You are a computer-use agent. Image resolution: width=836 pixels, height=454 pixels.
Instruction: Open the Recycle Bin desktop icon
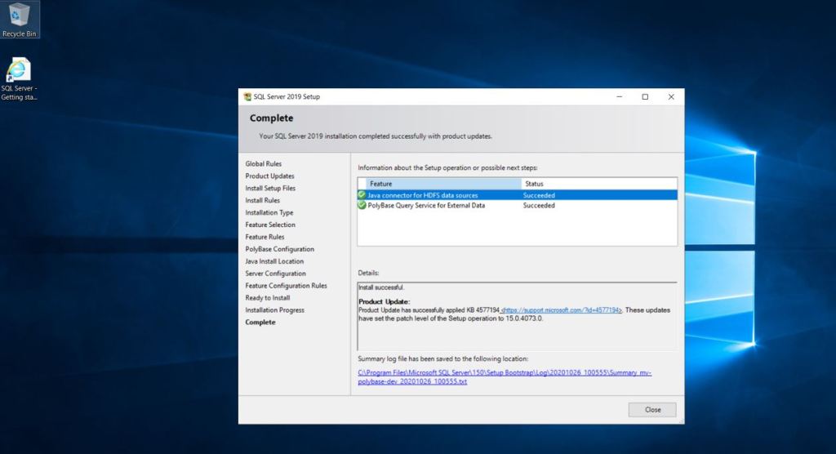tap(20, 18)
